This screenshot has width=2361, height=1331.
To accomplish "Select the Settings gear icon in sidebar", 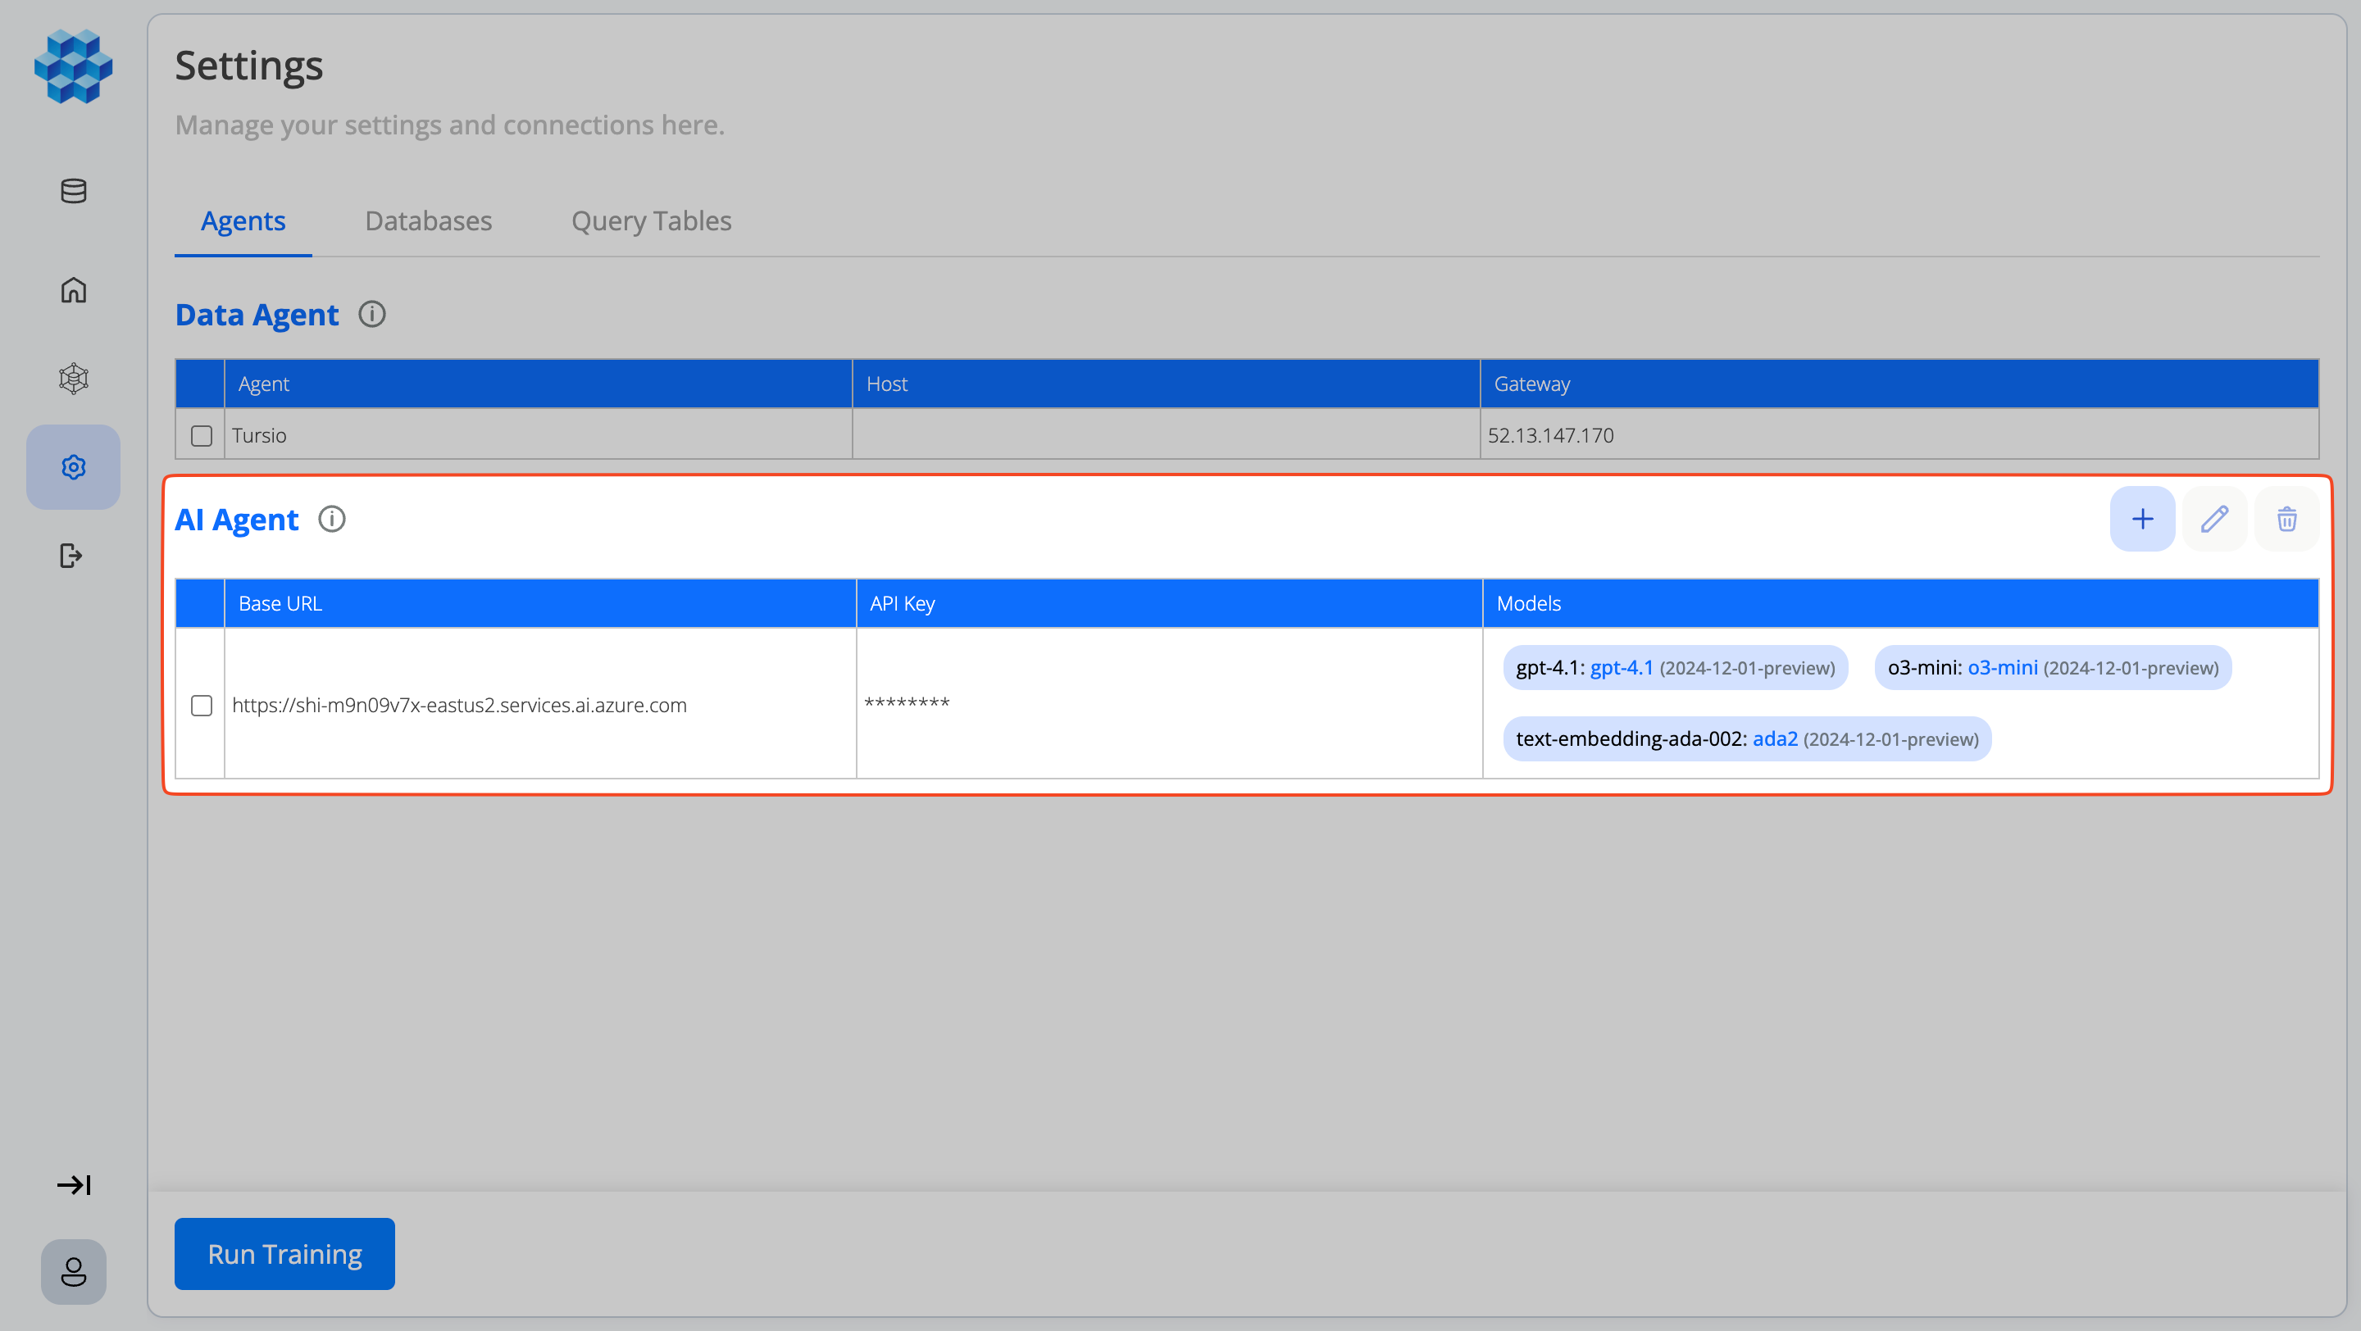I will (72, 467).
